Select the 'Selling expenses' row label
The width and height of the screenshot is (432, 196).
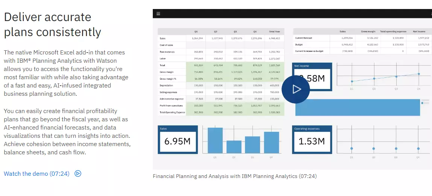point(168,92)
